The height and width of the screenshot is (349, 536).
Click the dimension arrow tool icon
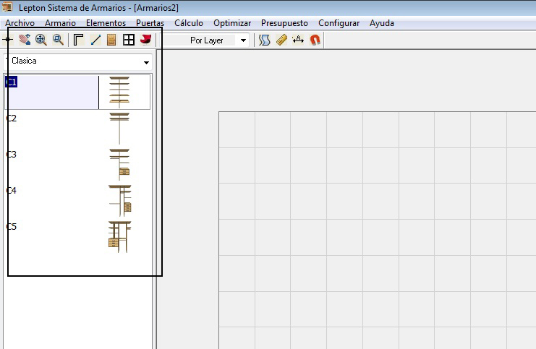pos(298,40)
